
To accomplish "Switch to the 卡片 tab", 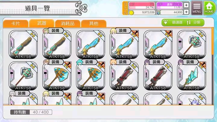I will [16, 23].
